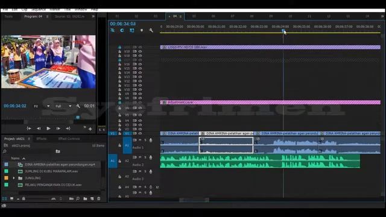Automate to sequence from Project panel

coord(71,198)
